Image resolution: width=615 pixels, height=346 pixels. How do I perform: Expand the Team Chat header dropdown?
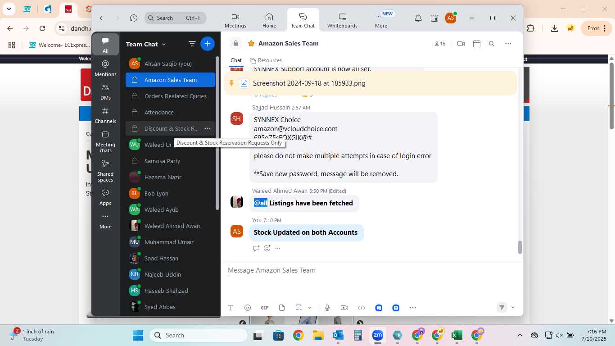[x=164, y=44]
